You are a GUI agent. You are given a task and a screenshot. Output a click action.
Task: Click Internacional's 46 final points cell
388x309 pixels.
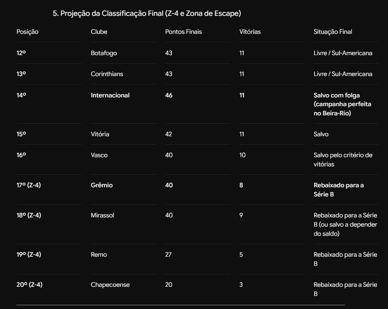(x=169, y=95)
